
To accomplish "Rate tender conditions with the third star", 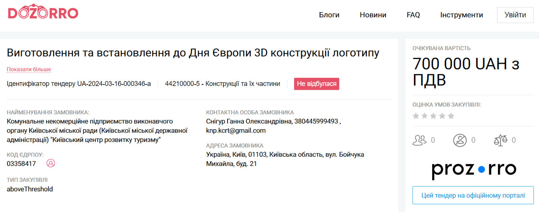I will point(433,116).
